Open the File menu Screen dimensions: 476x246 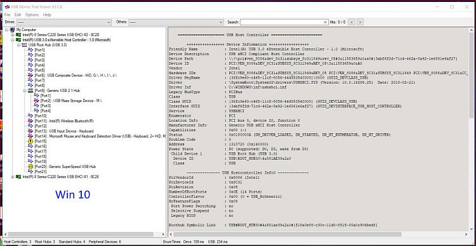pos(7,15)
